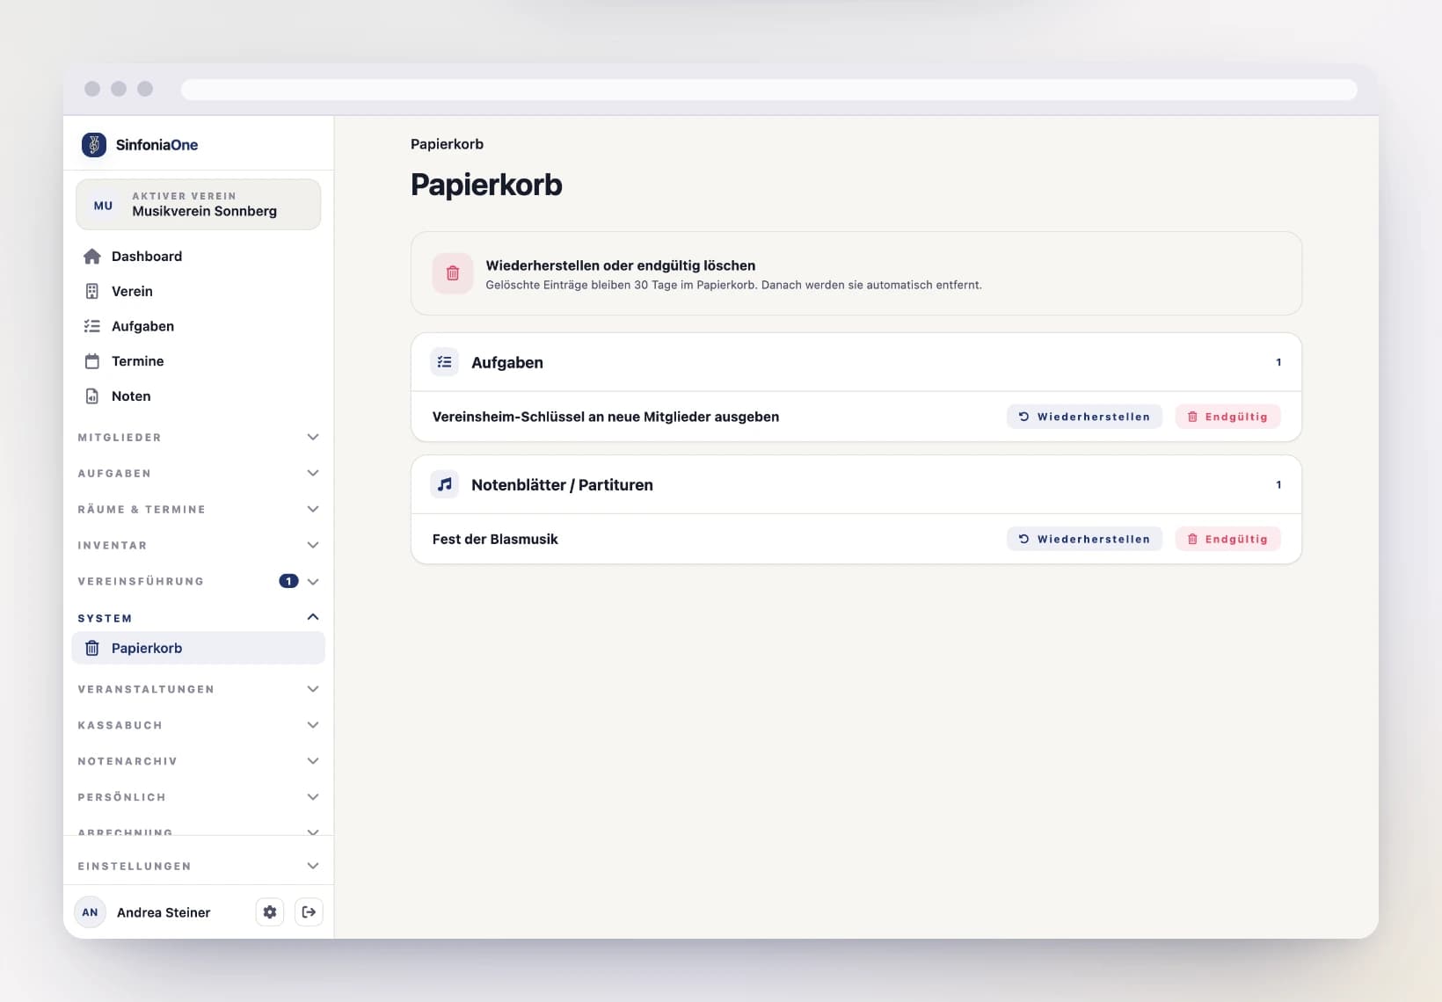1442x1002 pixels.
Task: Click the SinfoniaOne logo icon
Action: coord(94,145)
